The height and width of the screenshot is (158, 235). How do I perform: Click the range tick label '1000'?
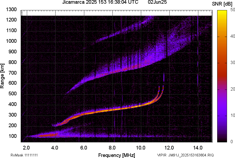11,41
